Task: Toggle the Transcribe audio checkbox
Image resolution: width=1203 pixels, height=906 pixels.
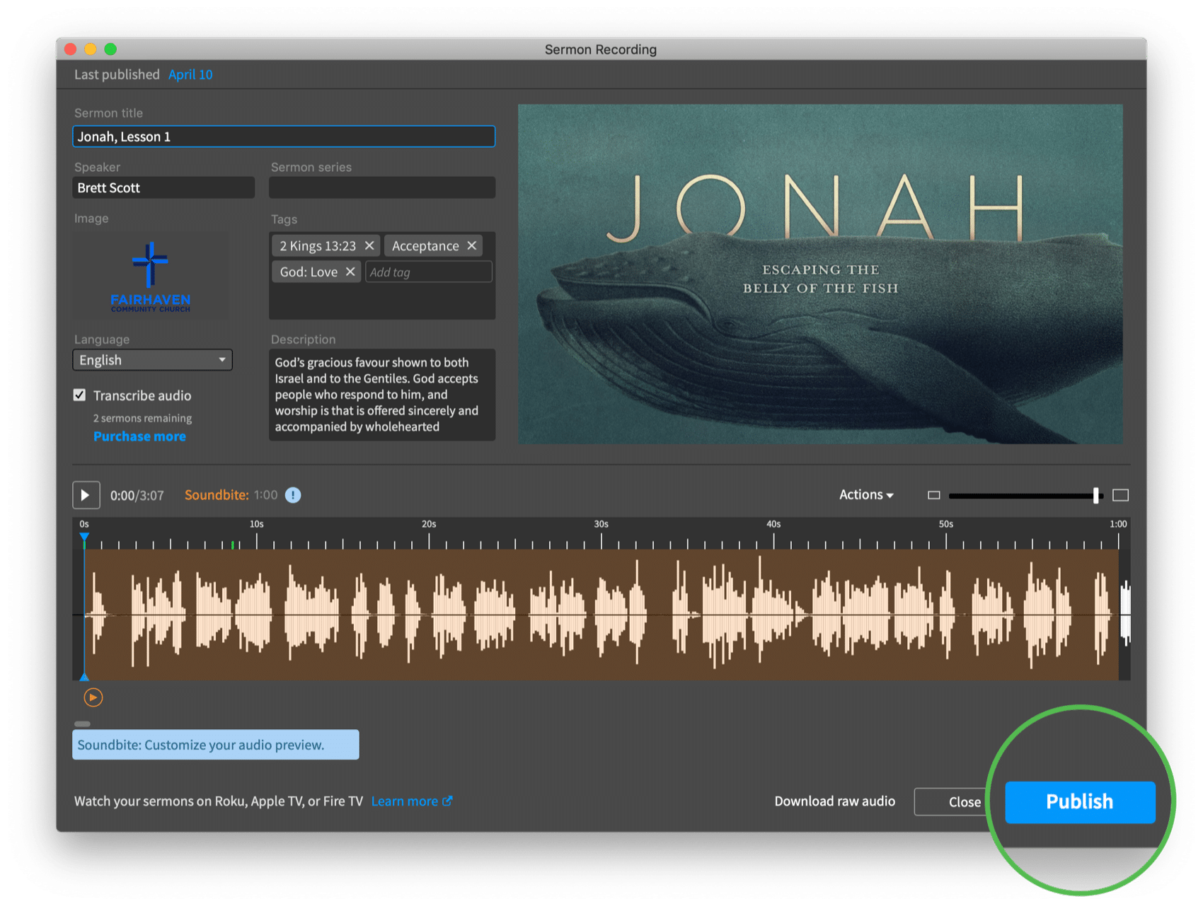Action: pyautogui.click(x=80, y=395)
